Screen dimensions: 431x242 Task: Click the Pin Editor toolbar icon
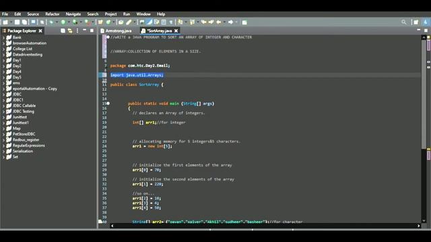tap(244, 22)
